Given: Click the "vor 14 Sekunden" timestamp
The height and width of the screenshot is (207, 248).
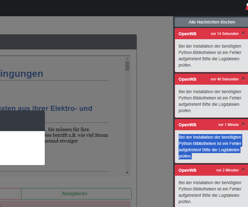Looking at the screenshot, I should pos(225,34).
